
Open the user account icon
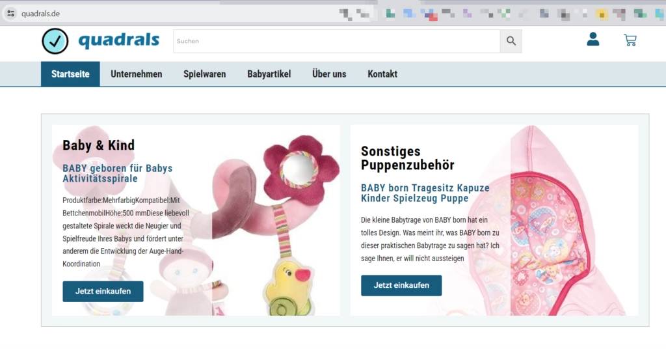(x=593, y=40)
